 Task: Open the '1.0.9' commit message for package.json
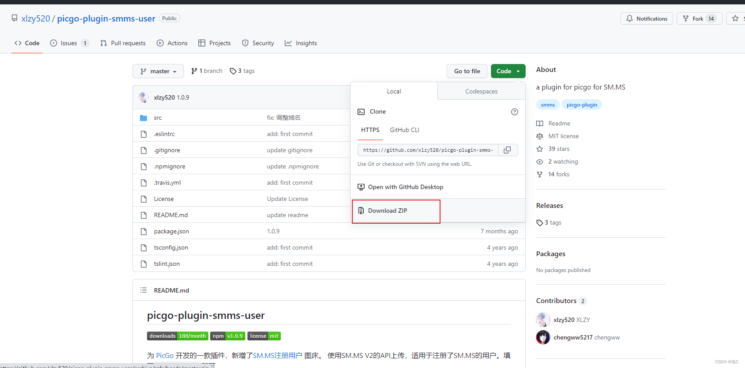click(273, 231)
